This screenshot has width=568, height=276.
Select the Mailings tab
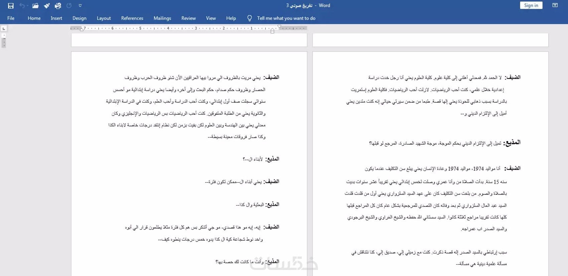(162, 18)
